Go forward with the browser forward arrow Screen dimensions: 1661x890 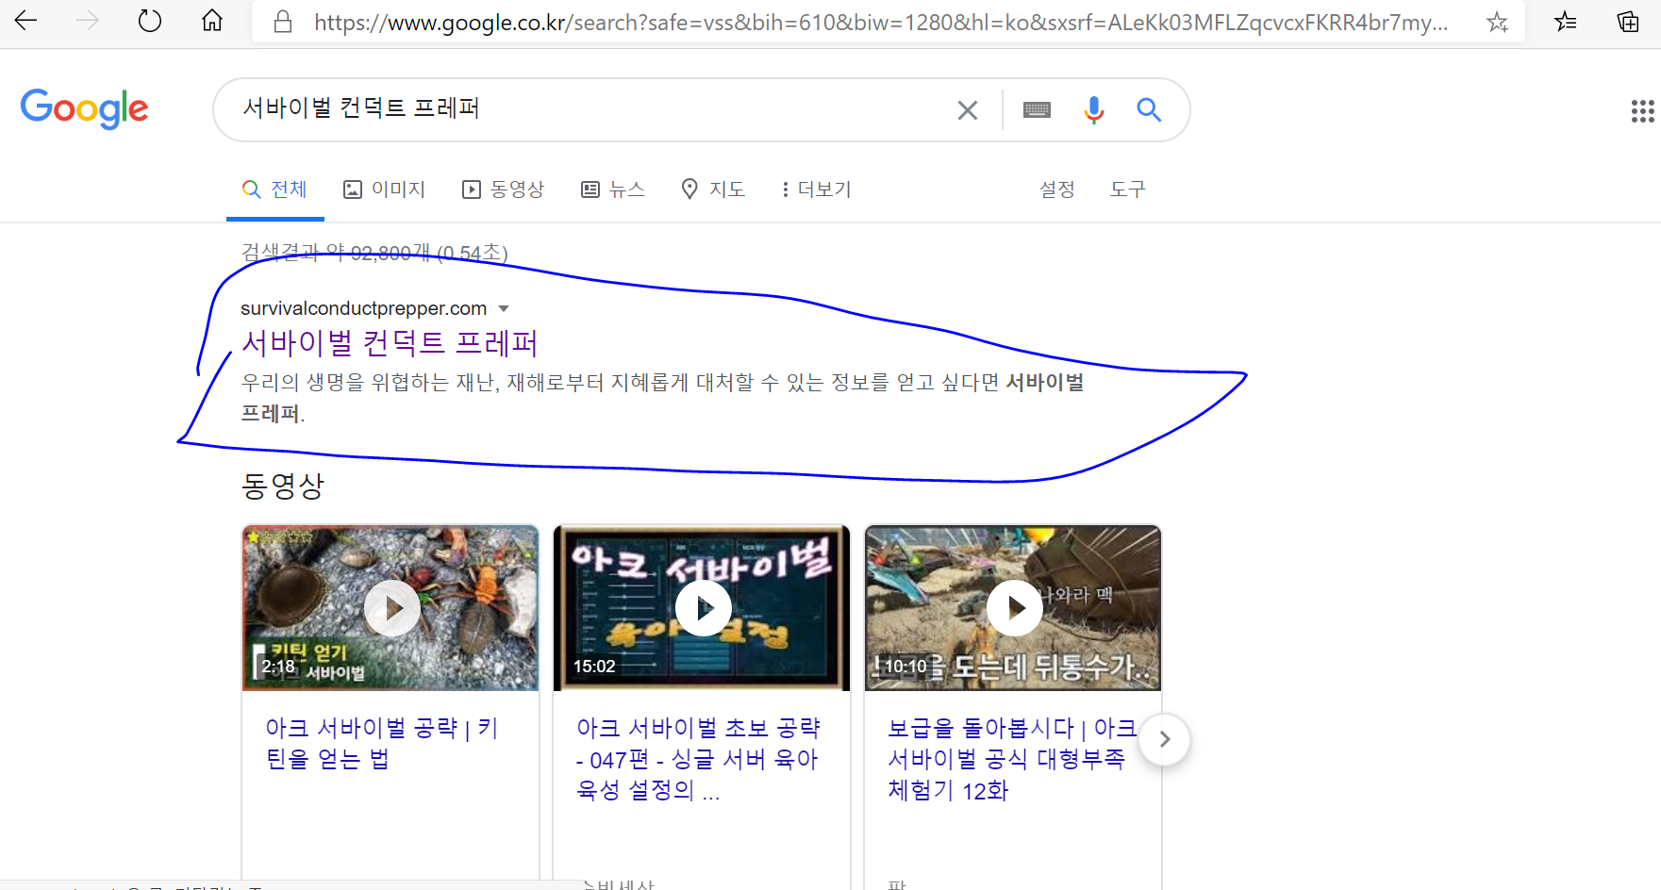click(x=87, y=21)
